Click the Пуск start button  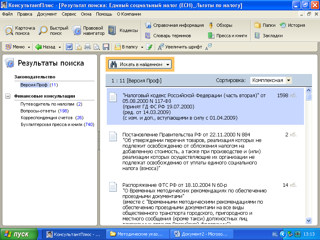19,234
